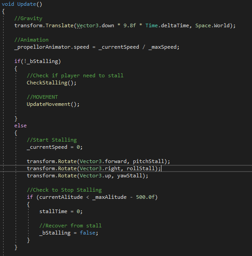Click the 'void' keyword
The width and height of the screenshot is (252, 256).
[x=8, y=4]
